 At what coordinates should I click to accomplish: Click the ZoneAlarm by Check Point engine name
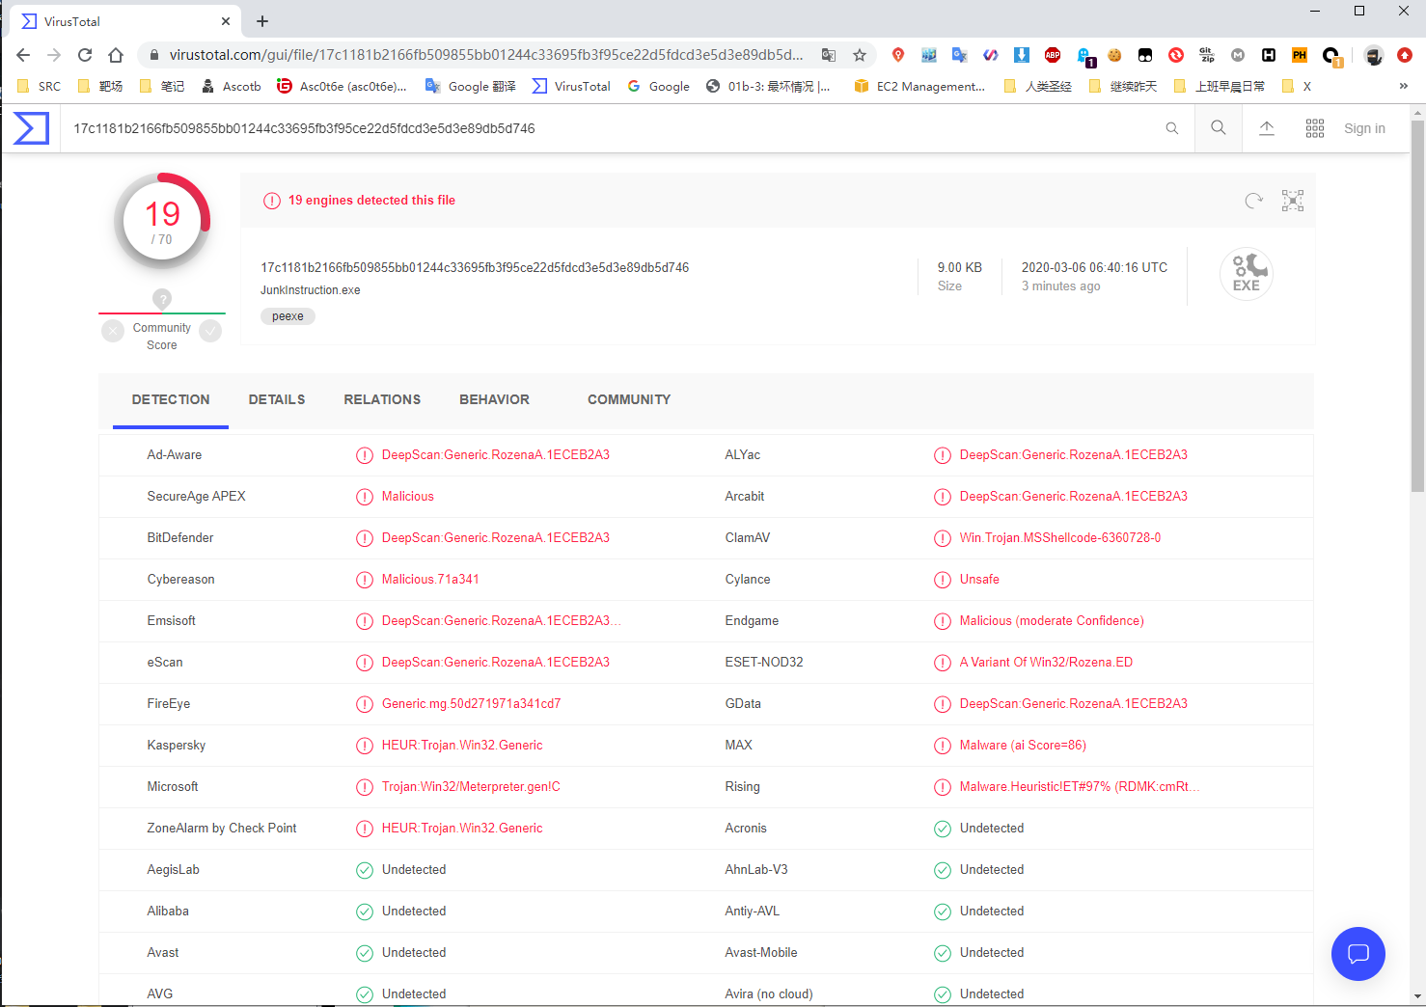coord(222,829)
